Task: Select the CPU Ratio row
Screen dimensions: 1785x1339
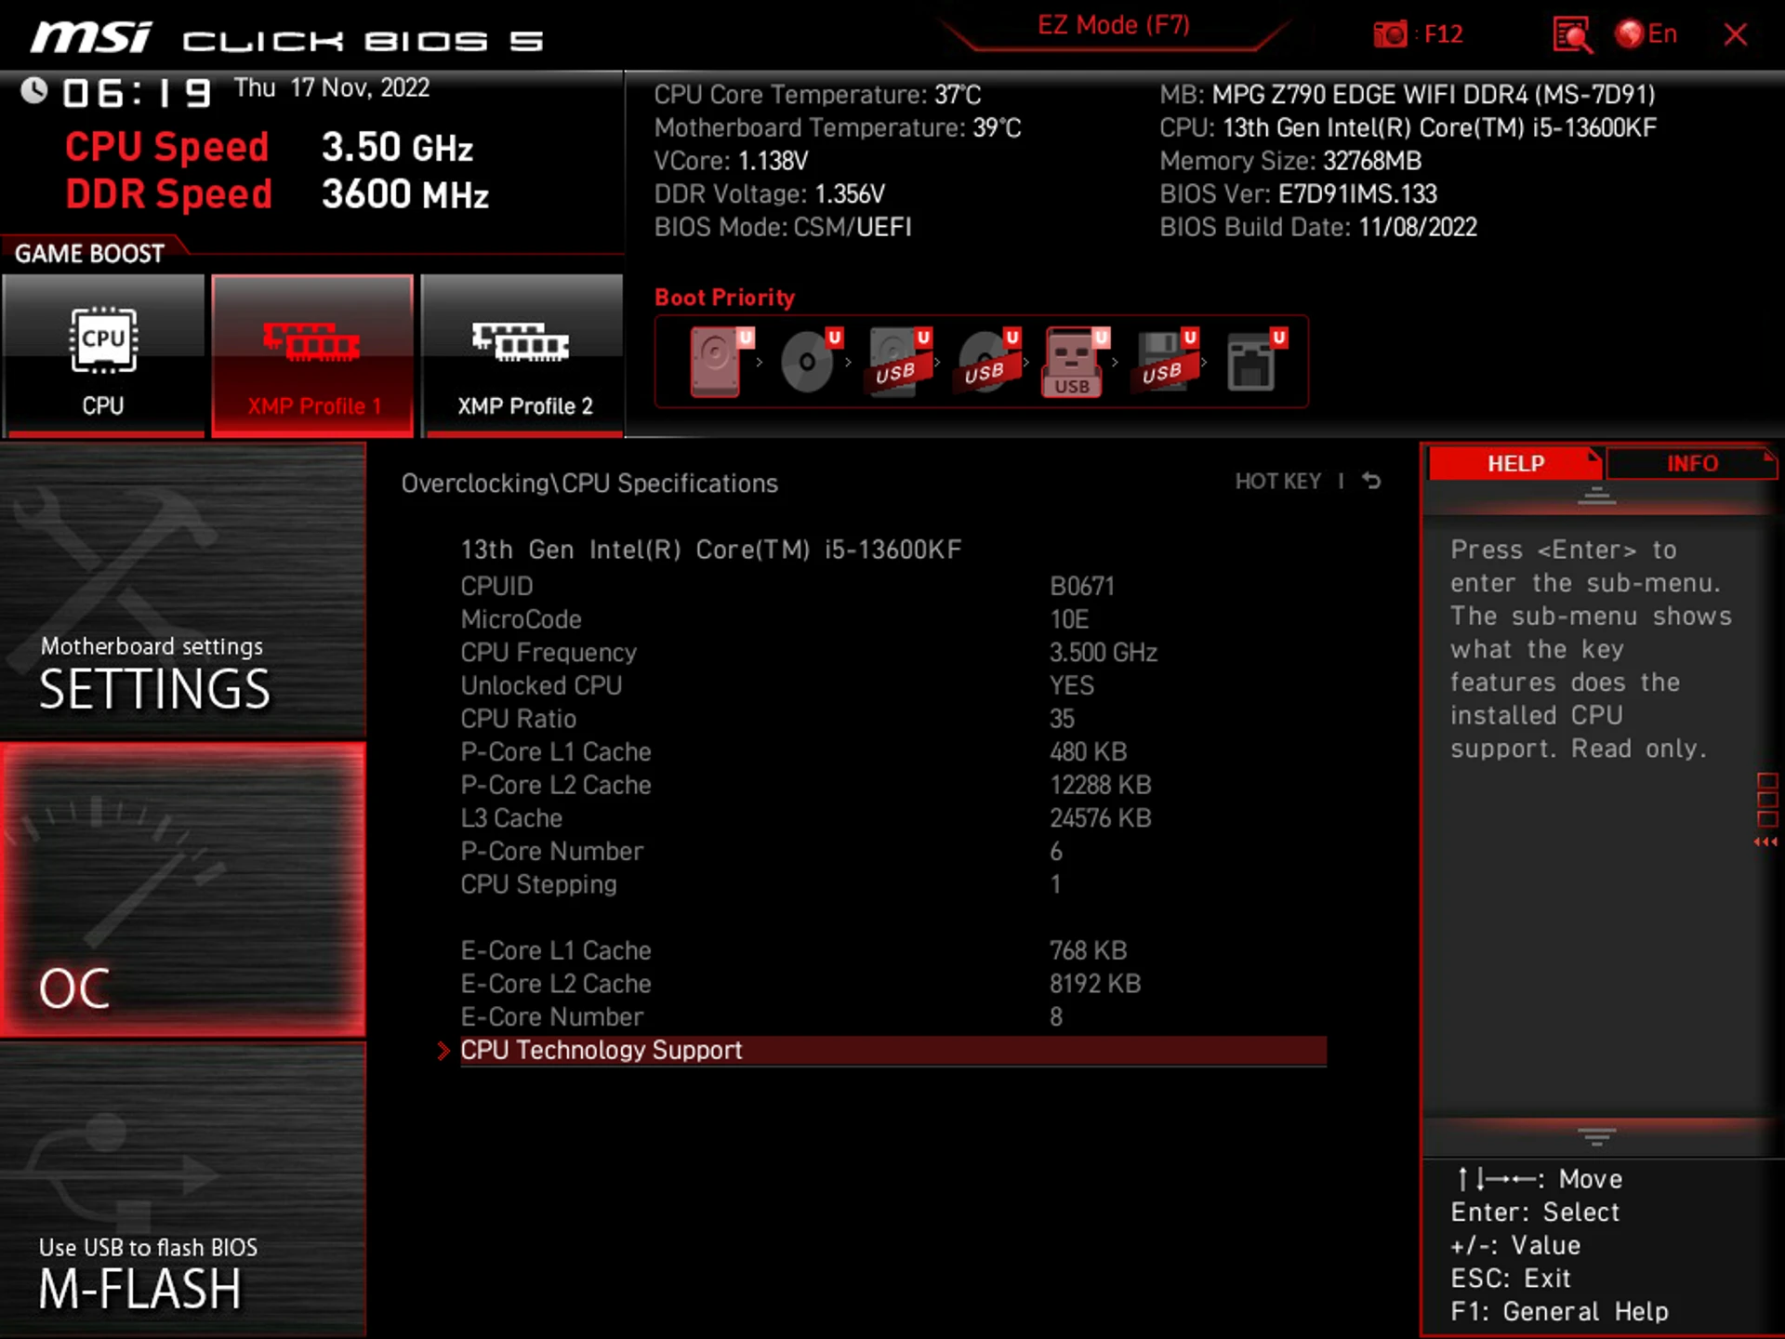Action: pos(892,719)
